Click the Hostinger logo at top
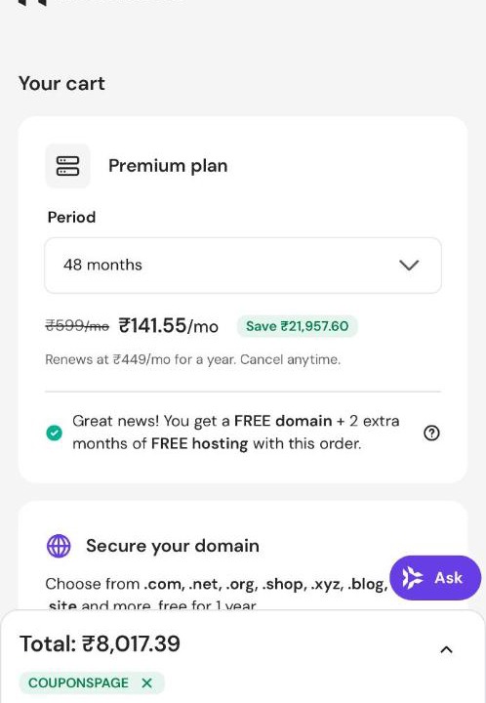 [32, 2]
